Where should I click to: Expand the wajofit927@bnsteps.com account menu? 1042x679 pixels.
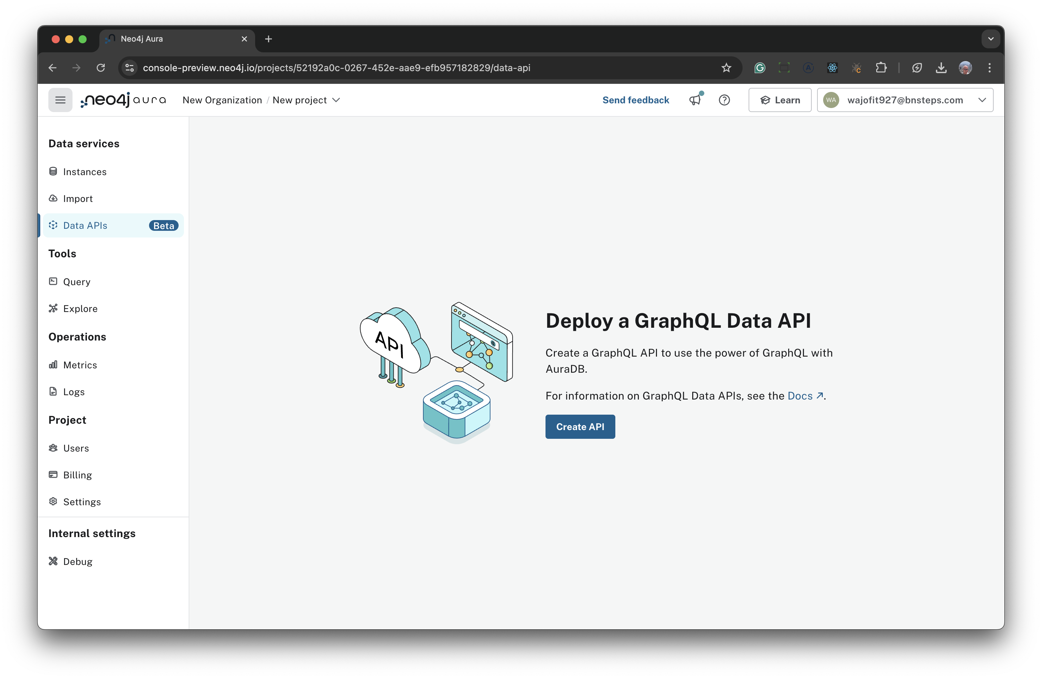coord(905,100)
